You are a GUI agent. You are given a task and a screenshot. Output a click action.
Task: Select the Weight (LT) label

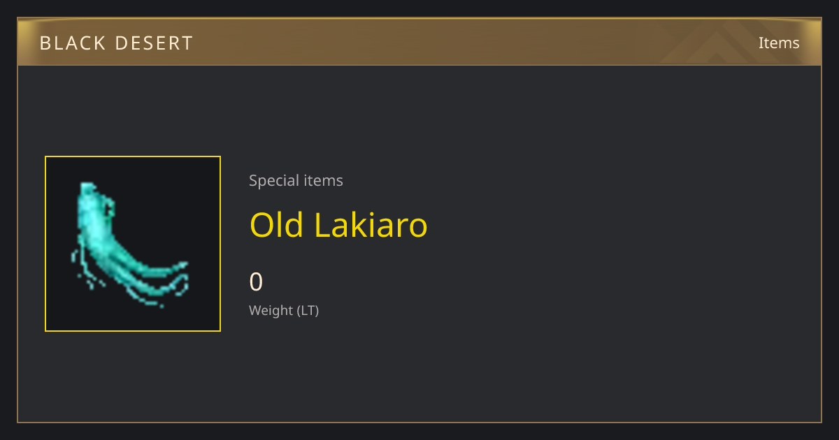point(284,310)
